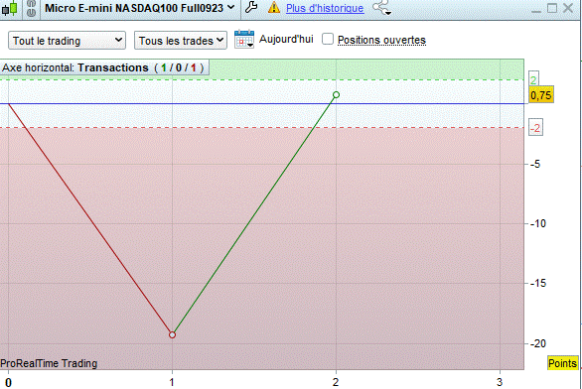The image size is (582, 389).
Task: Click the Plus d'historique link
Action: pyautogui.click(x=325, y=8)
